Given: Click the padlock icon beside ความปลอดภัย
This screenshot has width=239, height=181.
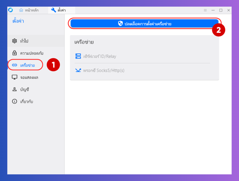Looking at the screenshot, I should coord(14,53).
